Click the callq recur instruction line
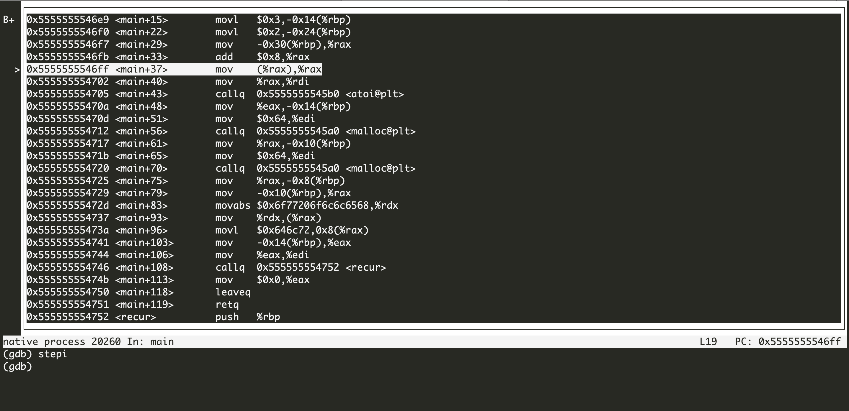This screenshot has width=849, height=411. pyautogui.click(x=300, y=267)
